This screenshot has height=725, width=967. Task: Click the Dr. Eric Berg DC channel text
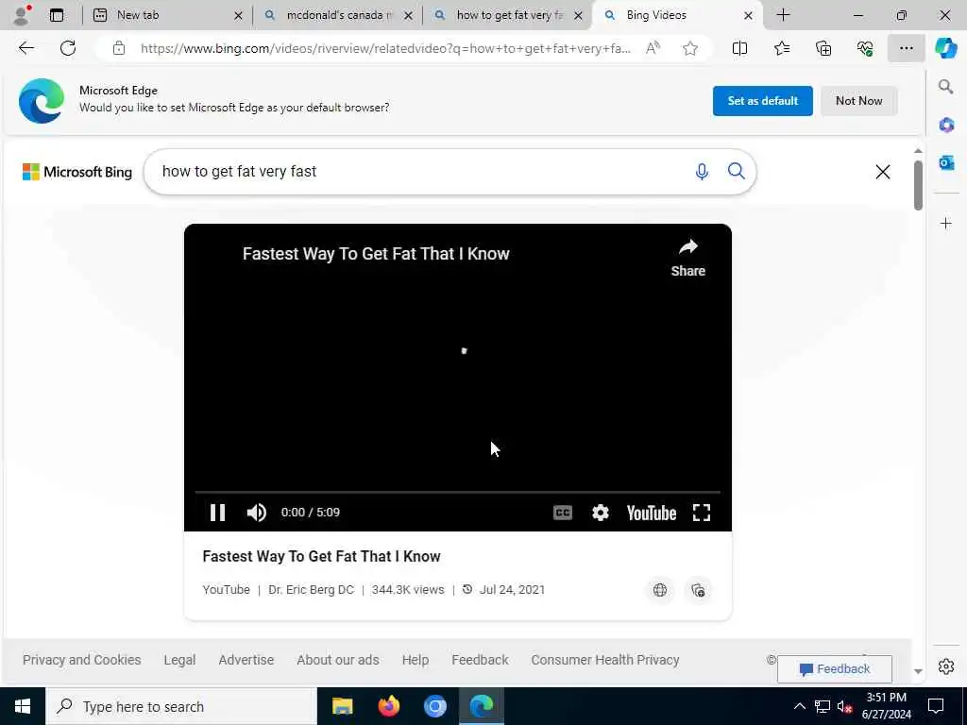click(x=311, y=590)
